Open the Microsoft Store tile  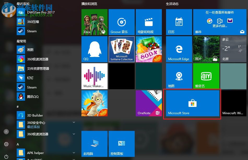coord(192,103)
